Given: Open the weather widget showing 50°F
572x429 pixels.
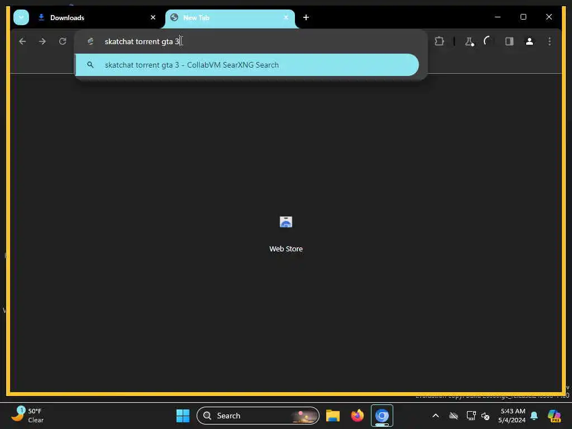Looking at the screenshot, I should click(x=27, y=416).
